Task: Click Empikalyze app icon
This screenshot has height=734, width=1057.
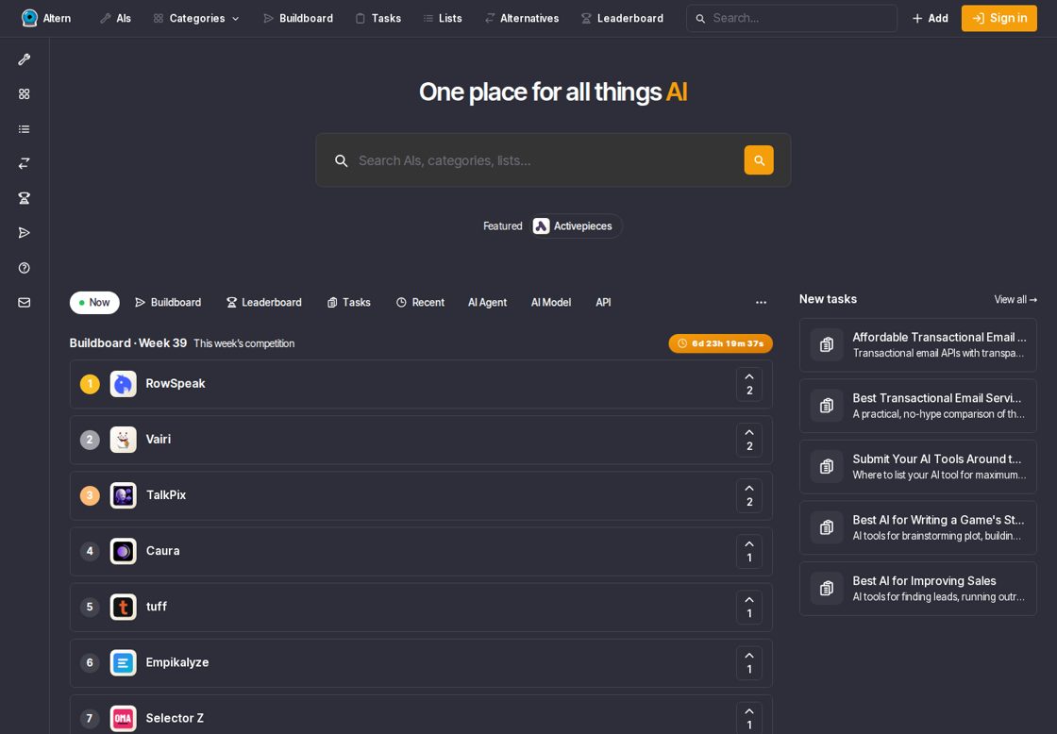Action: 124,663
